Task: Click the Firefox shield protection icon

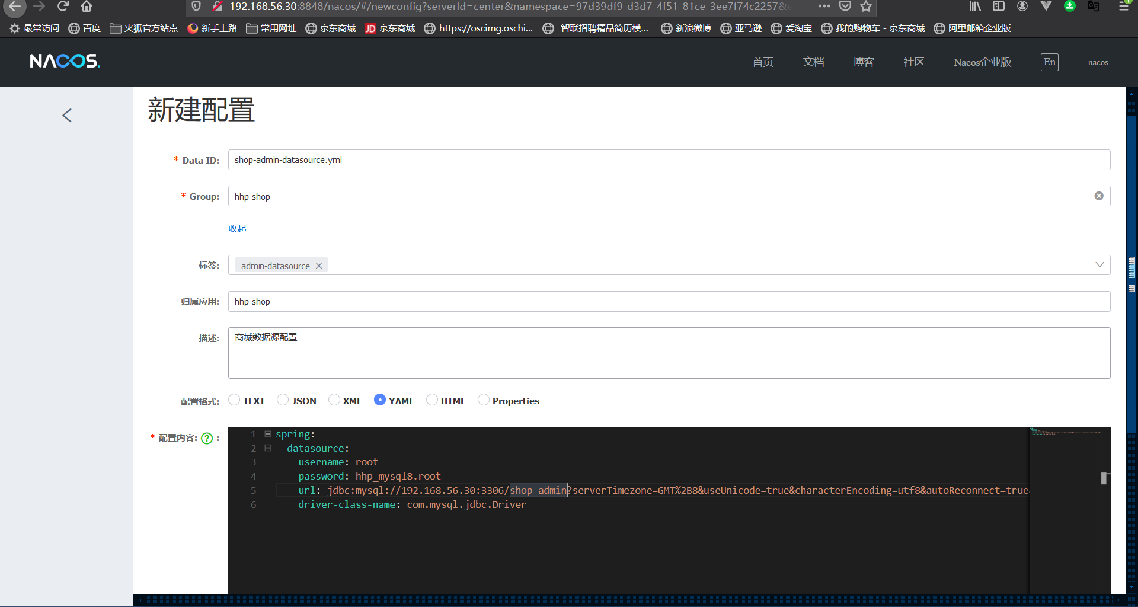Action: 196,7
